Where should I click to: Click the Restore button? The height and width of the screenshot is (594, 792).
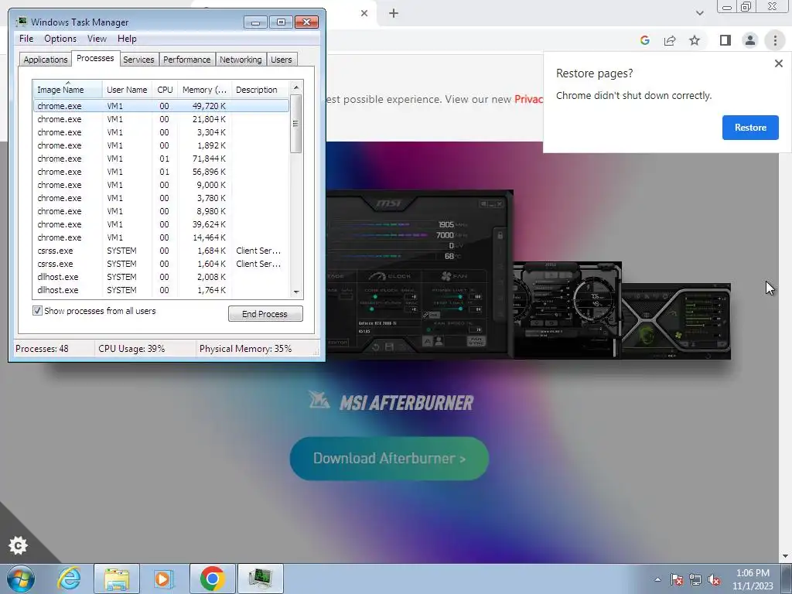coord(750,128)
